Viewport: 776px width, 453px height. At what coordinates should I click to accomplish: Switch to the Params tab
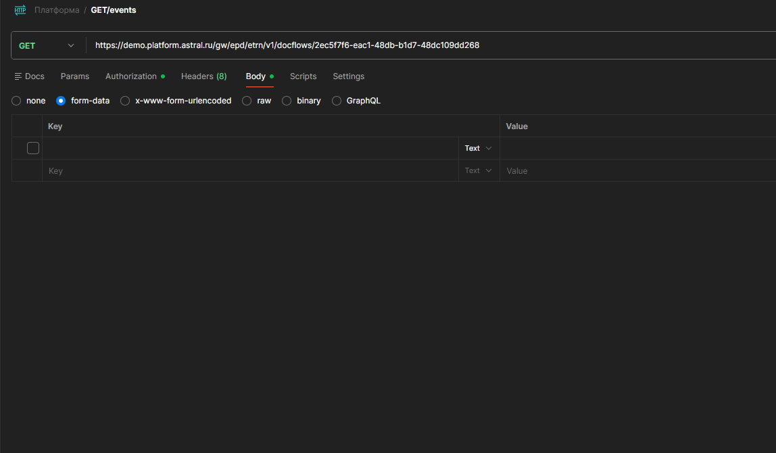[75, 76]
